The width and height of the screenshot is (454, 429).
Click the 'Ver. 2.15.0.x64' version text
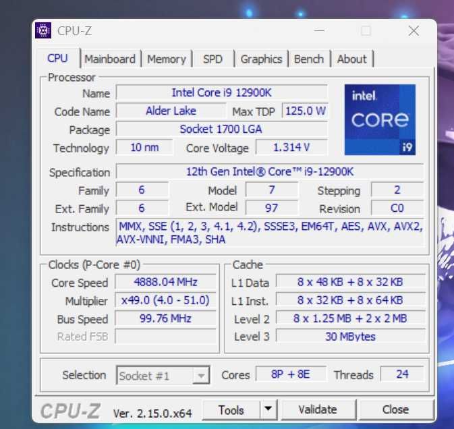pyautogui.click(x=152, y=413)
